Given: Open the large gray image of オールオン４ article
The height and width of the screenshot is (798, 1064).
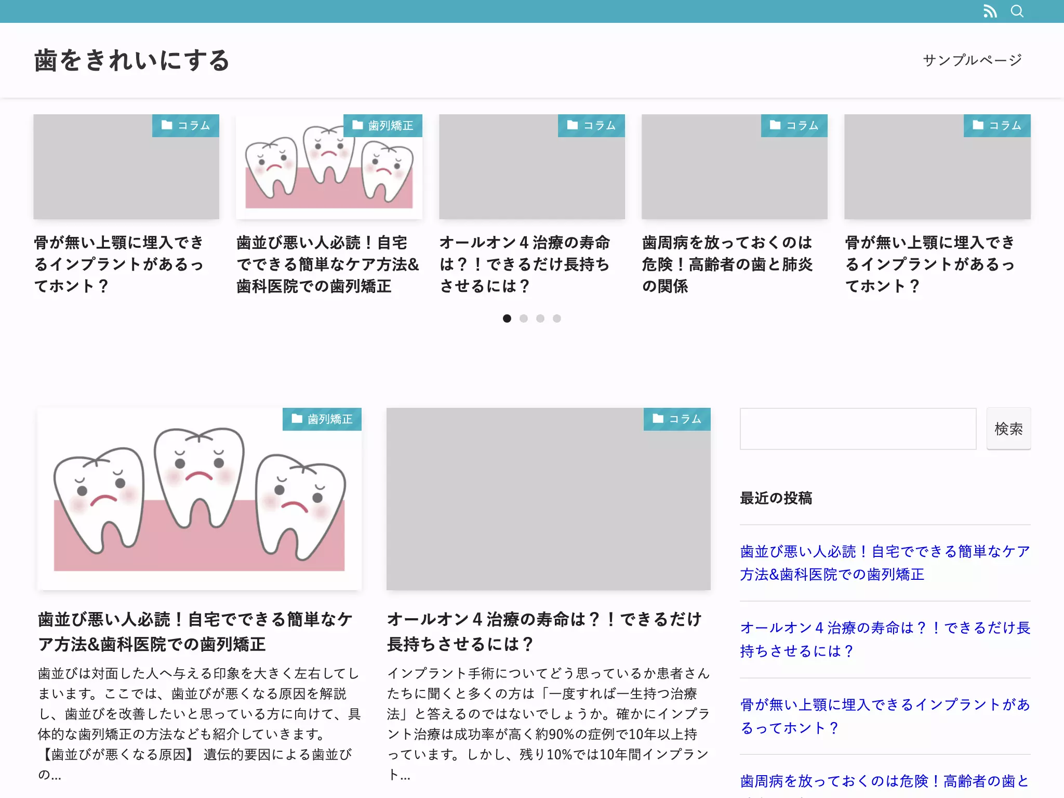Looking at the screenshot, I should click(x=549, y=499).
